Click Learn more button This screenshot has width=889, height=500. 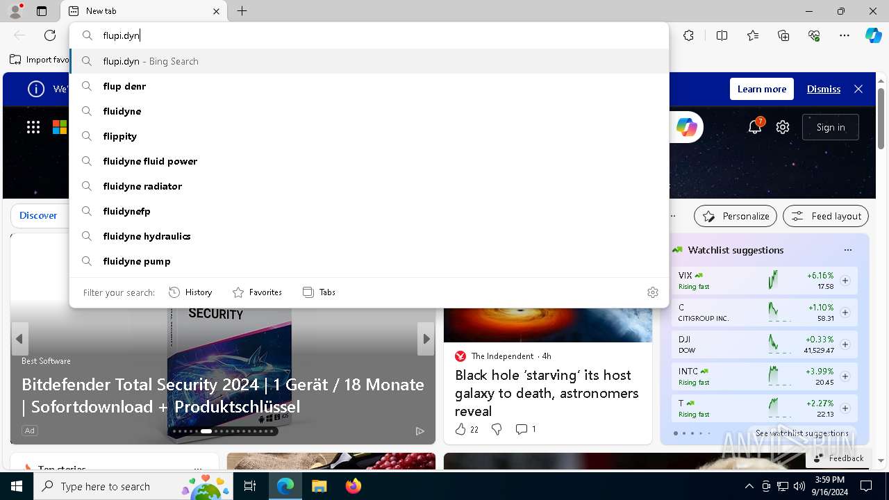(x=762, y=89)
